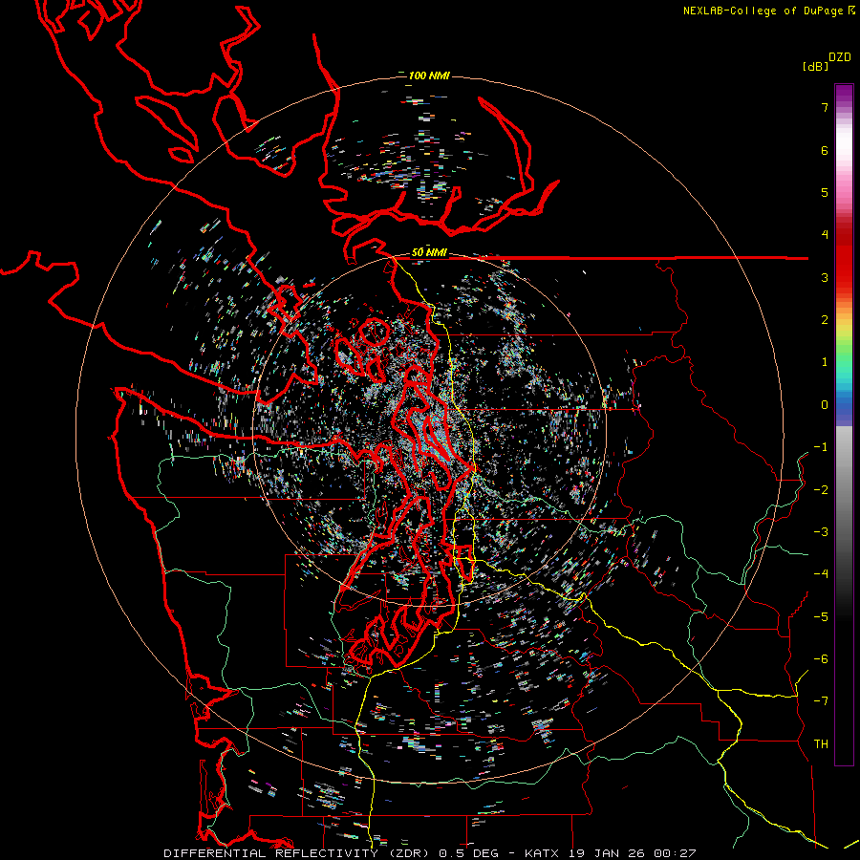860x860 pixels.
Task: Click the purple top of the colorbar
Action: [x=844, y=94]
